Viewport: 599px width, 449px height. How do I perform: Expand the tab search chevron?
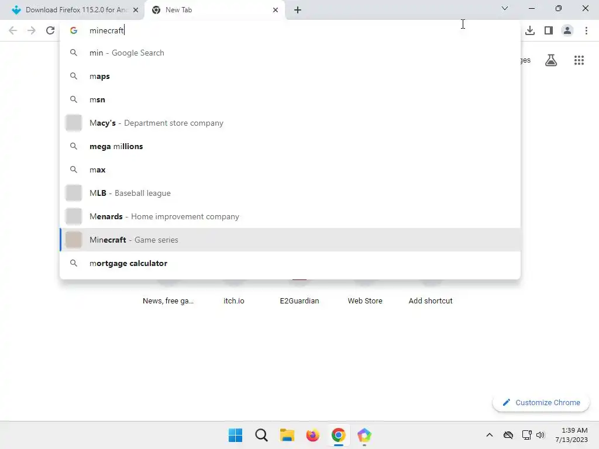click(505, 8)
